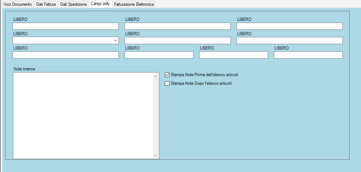Open the Fatturazione Elettronica tab
Image resolution: width=361 pixels, height=172 pixels.
[134, 4]
